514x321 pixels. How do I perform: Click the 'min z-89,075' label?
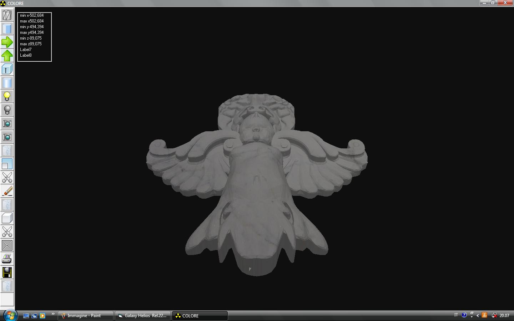[x=31, y=38]
